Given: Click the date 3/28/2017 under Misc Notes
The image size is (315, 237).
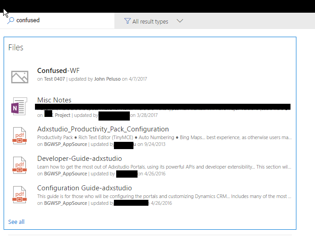Looking at the screenshot, I should 147,115.
